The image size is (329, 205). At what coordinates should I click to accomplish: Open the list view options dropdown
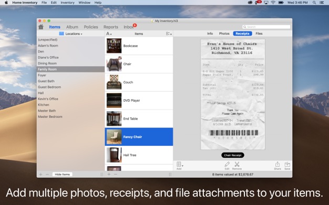pos(169,34)
